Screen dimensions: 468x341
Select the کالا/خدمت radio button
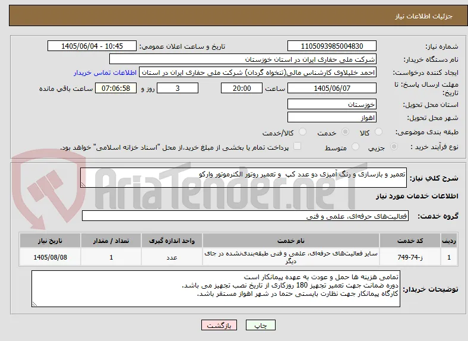coord(302,132)
